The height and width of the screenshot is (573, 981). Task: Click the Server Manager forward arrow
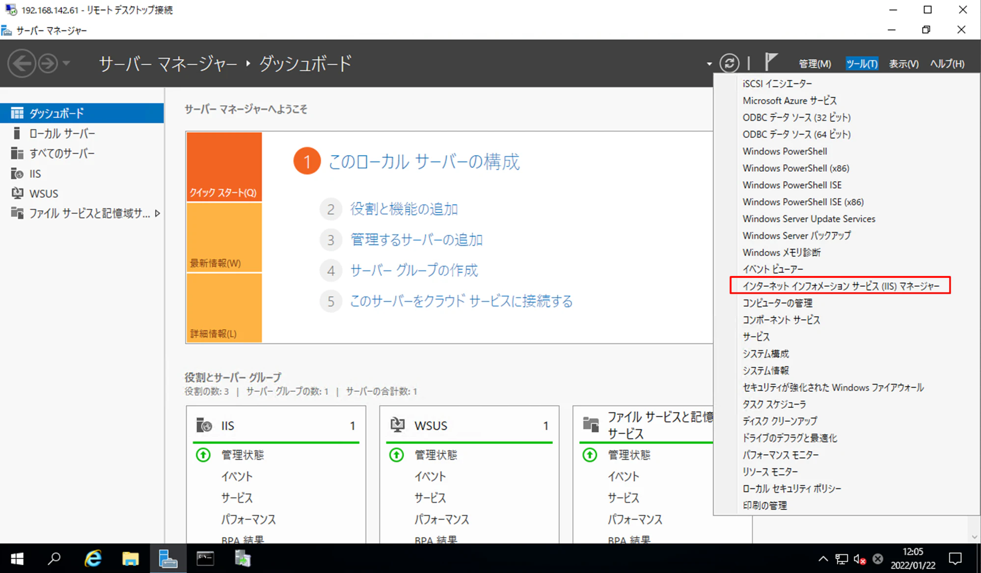(48, 63)
